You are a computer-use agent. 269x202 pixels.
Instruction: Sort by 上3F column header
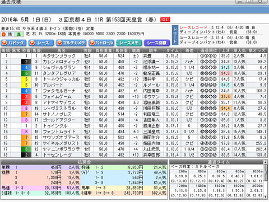(x=225, y=50)
